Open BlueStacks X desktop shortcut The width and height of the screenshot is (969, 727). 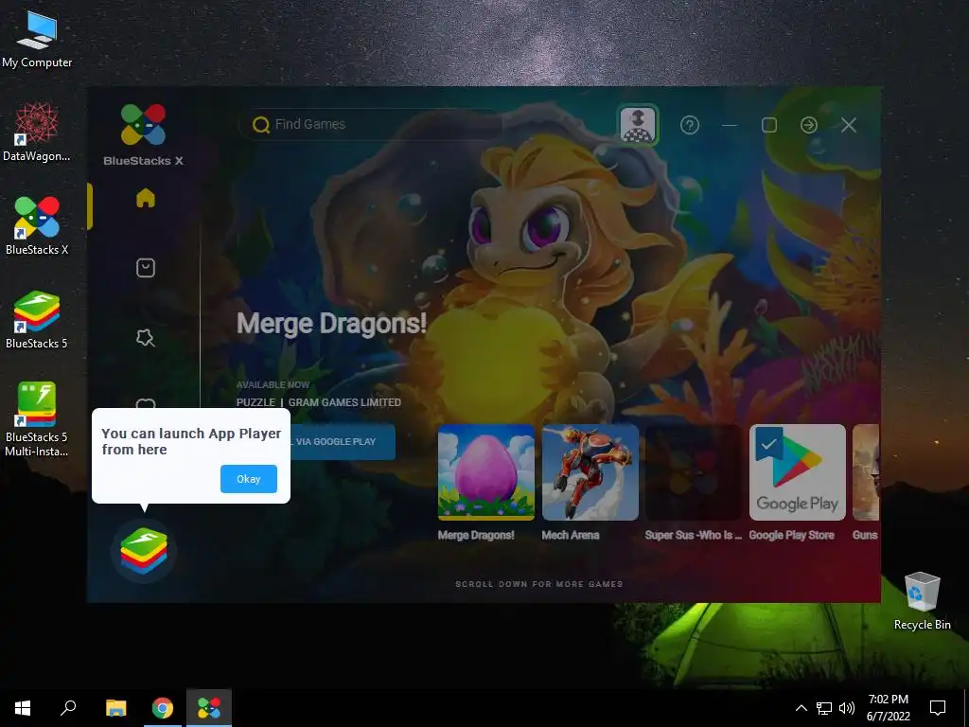(x=37, y=225)
